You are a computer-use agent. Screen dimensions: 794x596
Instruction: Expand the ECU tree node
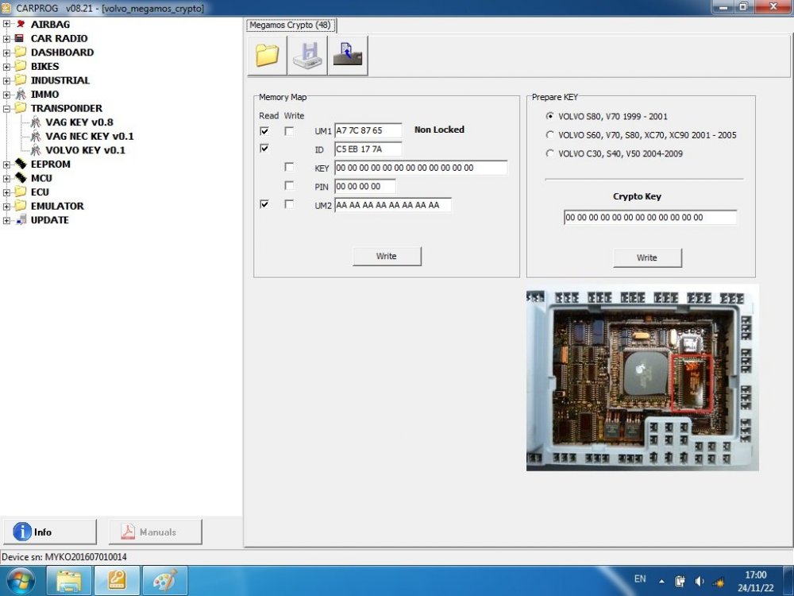(6, 192)
